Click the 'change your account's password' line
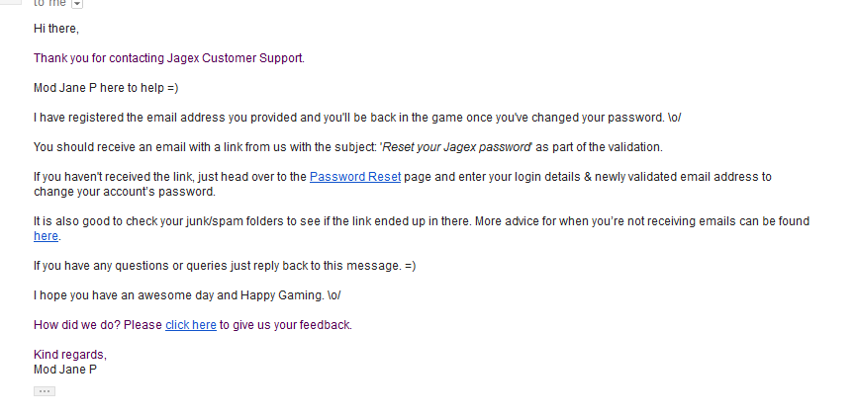857x415 pixels. (x=125, y=192)
